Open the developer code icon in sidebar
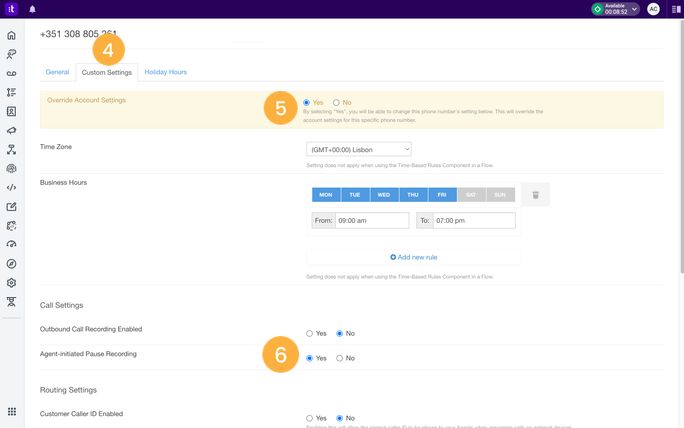Screen dimensions: 684x428 coord(11,187)
